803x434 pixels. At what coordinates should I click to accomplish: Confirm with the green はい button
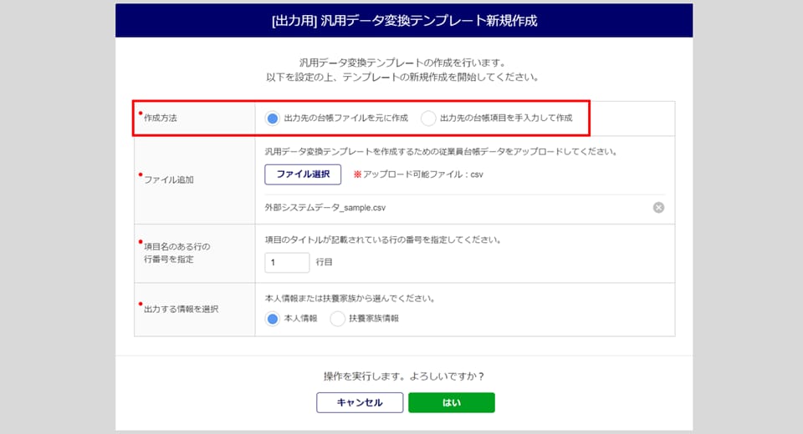452,402
